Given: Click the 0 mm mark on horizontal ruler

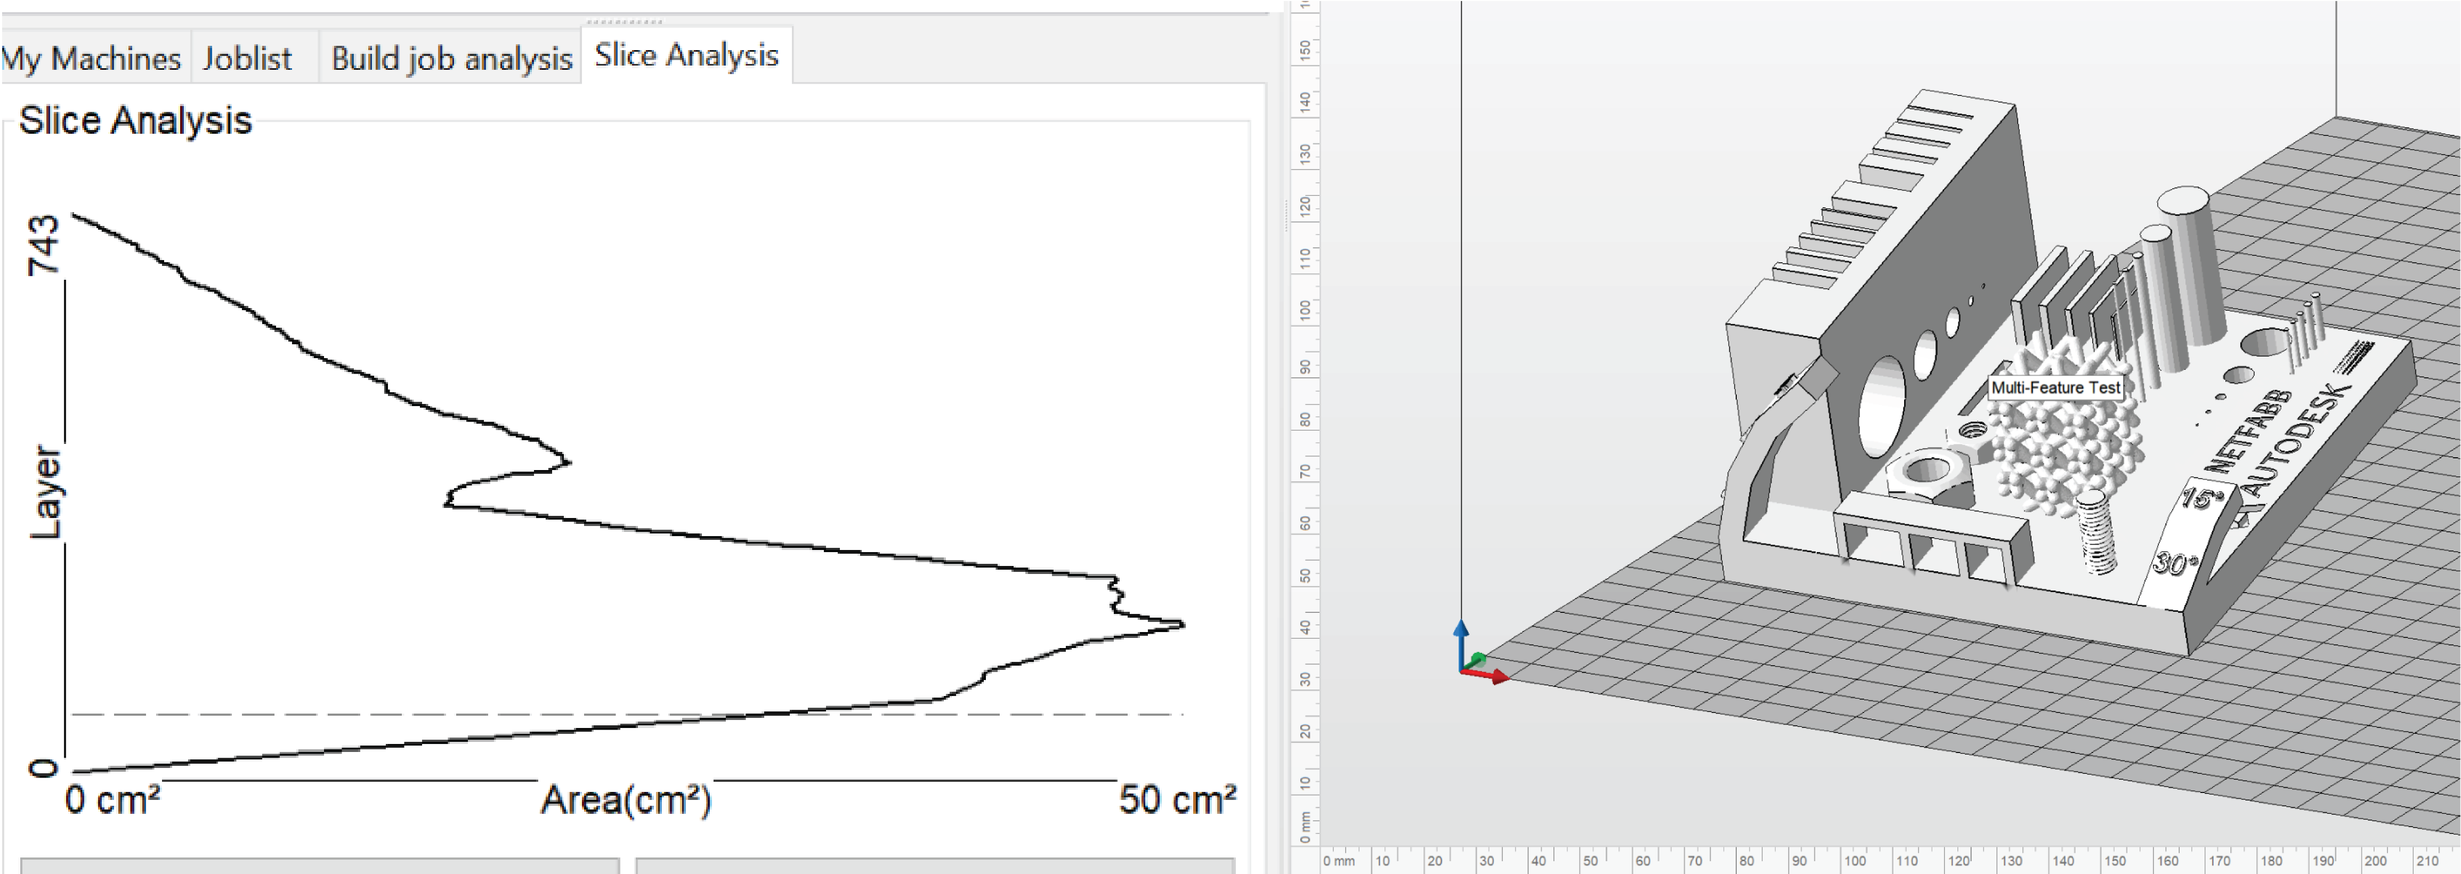Looking at the screenshot, I should (x=1338, y=861).
